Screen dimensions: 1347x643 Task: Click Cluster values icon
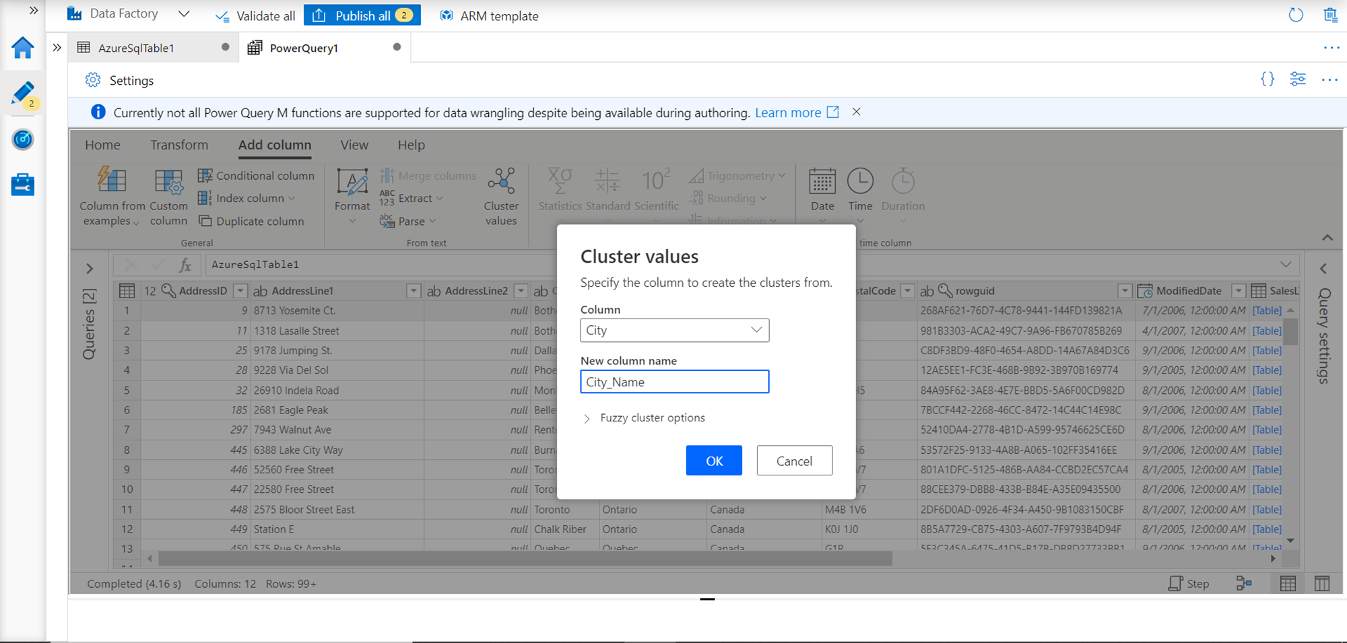[x=501, y=180]
